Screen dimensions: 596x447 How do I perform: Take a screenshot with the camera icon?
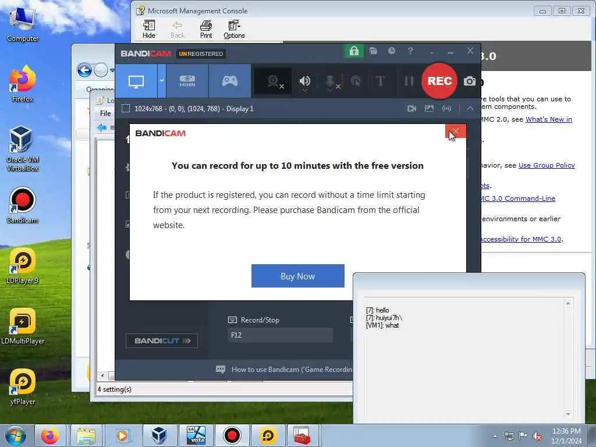(470, 81)
